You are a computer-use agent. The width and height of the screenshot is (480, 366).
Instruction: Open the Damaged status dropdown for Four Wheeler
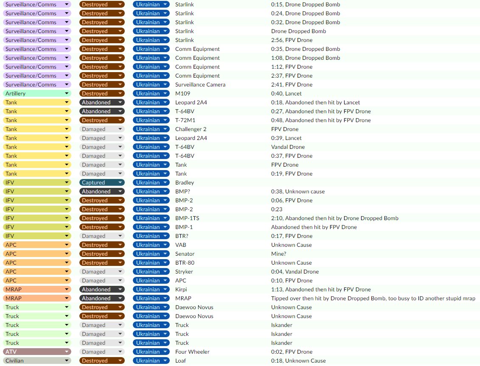102,352
